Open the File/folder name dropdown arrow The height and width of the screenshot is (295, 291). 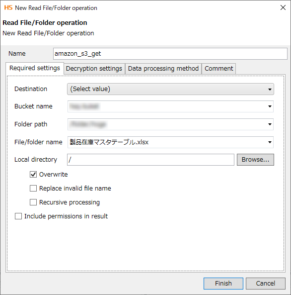click(x=270, y=142)
